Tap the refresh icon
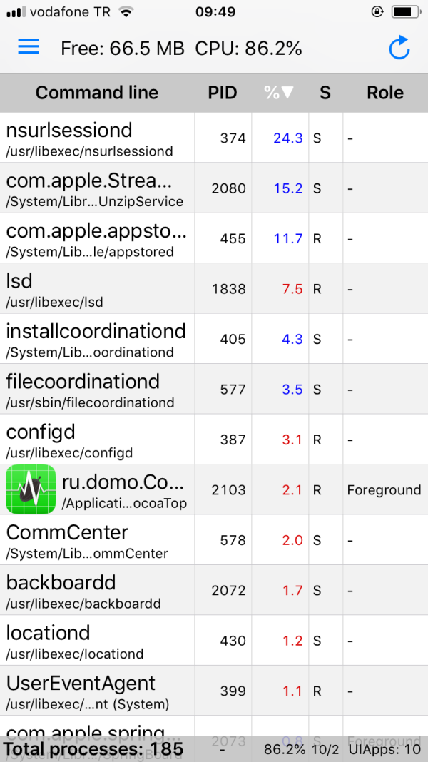Screen dimensions: 428x762 (399, 48)
